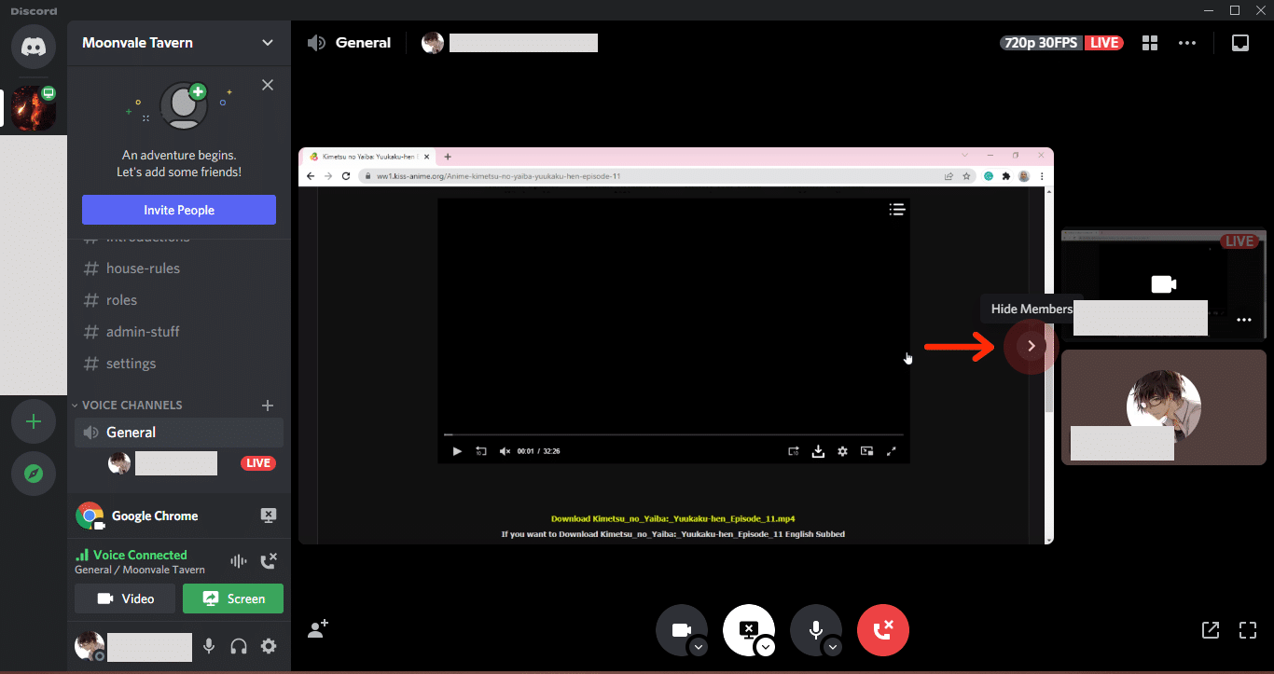
Task: Open video player settings gear
Action: pyautogui.click(x=842, y=451)
